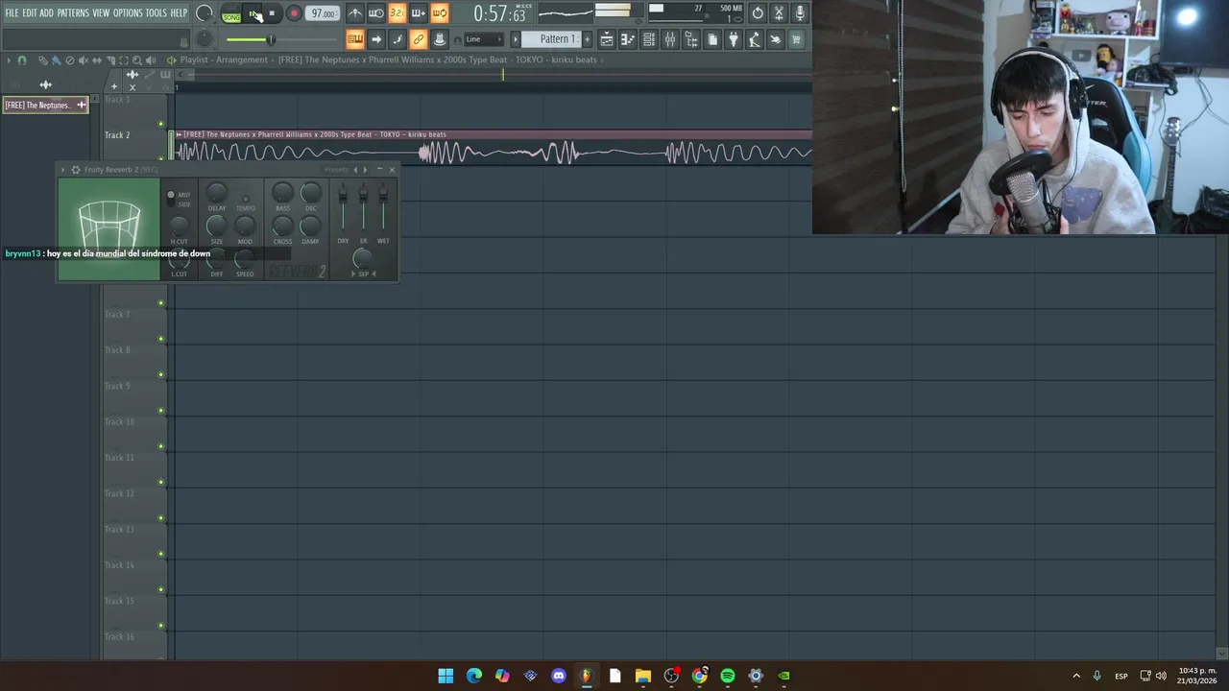Open the ADD menu
This screenshot has width=1229, height=691.
[46, 12]
